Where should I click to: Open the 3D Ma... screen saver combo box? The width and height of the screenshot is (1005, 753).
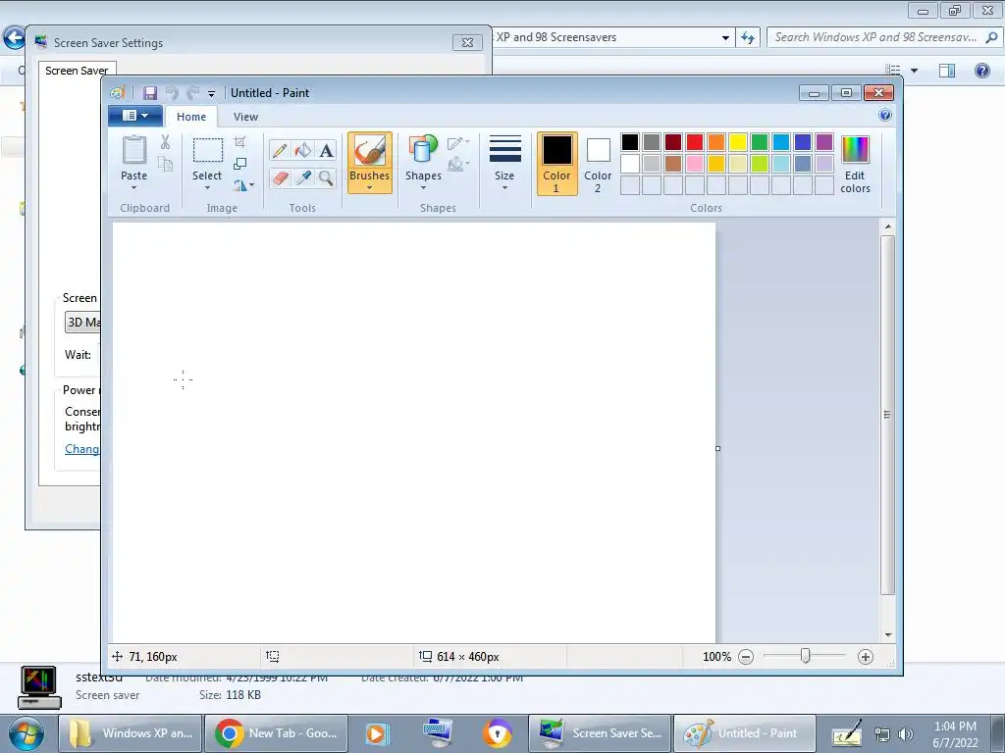coord(83,322)
